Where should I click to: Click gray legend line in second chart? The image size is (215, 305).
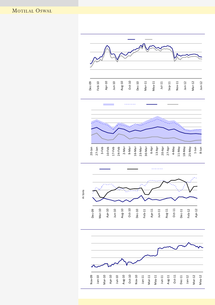(x=173, y=104)
